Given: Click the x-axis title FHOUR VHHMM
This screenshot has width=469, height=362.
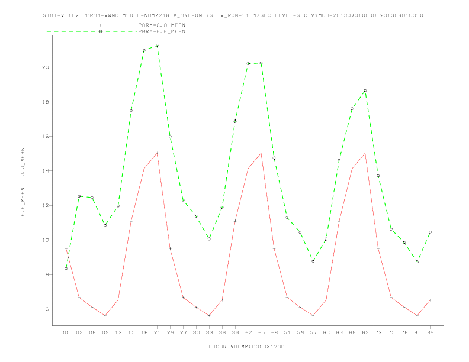Looking at the screenshot, I should point(246,347).
